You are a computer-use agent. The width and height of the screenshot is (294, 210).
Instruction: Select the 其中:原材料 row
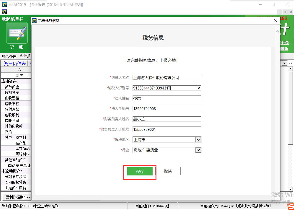(x=16, y=137)
